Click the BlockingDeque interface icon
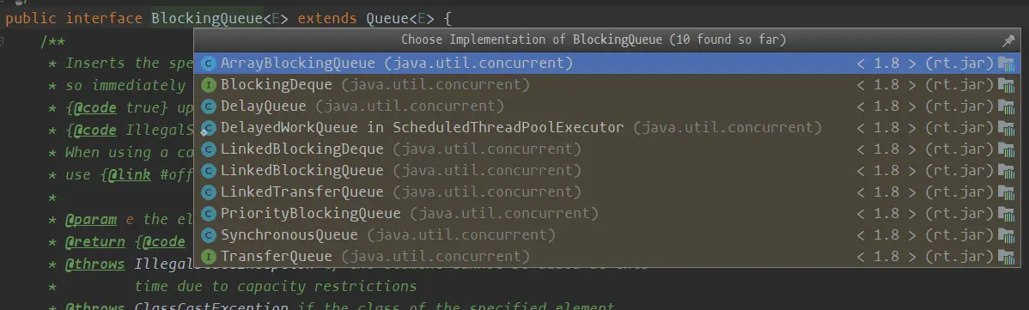1029x310 pixels. click(209, 85)
